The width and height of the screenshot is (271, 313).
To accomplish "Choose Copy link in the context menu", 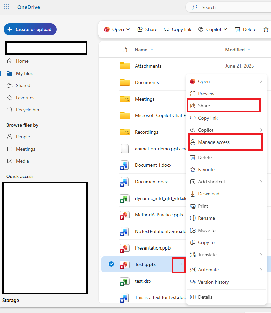I will [x=226, y=118].
